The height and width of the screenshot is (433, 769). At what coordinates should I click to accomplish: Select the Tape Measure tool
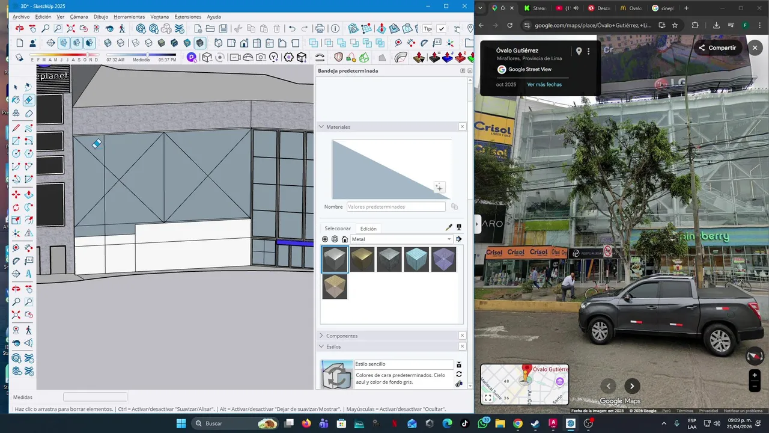16,248
